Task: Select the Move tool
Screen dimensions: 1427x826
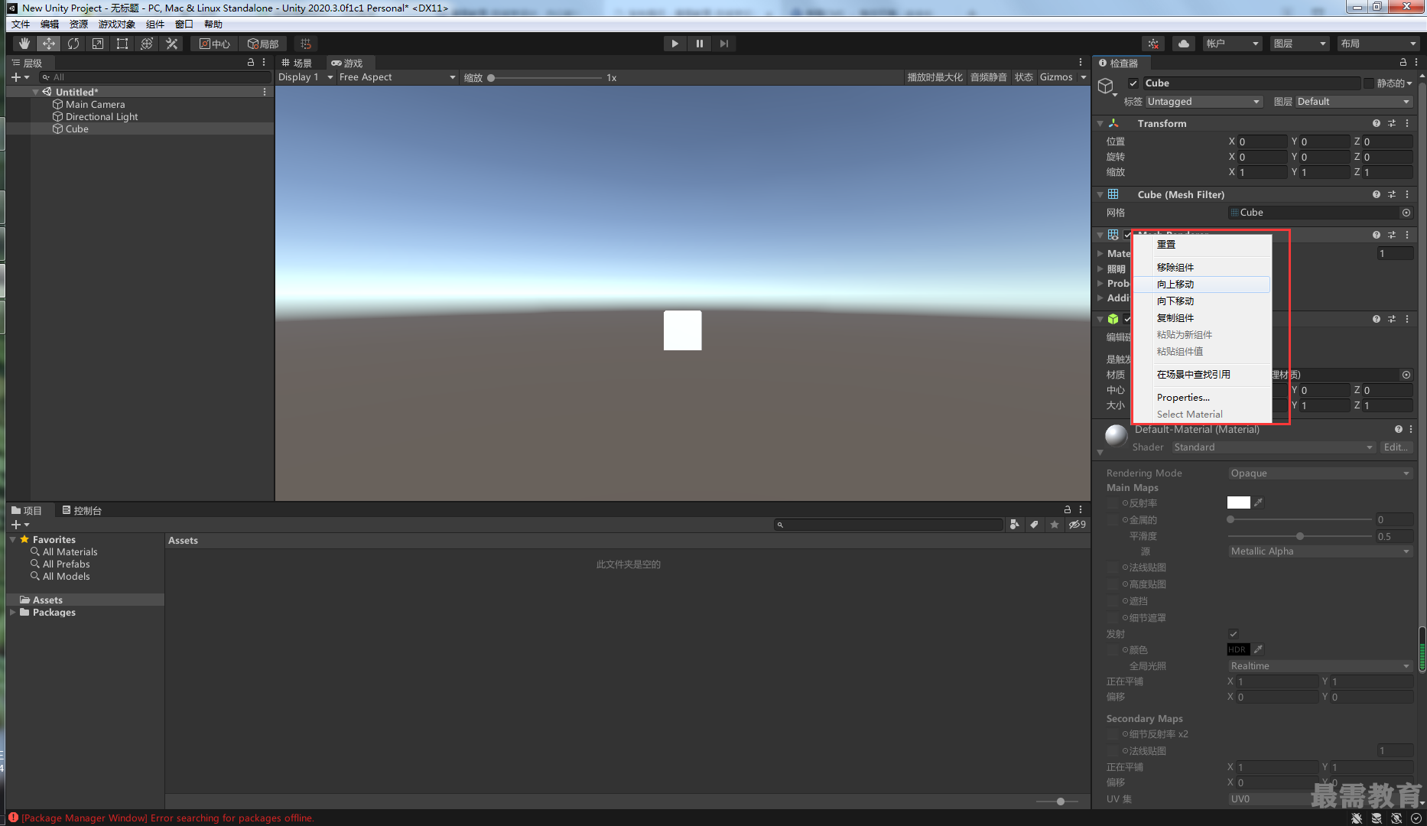Action: pos(49,44)
